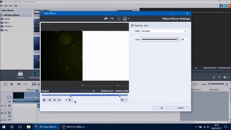Lock the video effects track

(5, 105)
